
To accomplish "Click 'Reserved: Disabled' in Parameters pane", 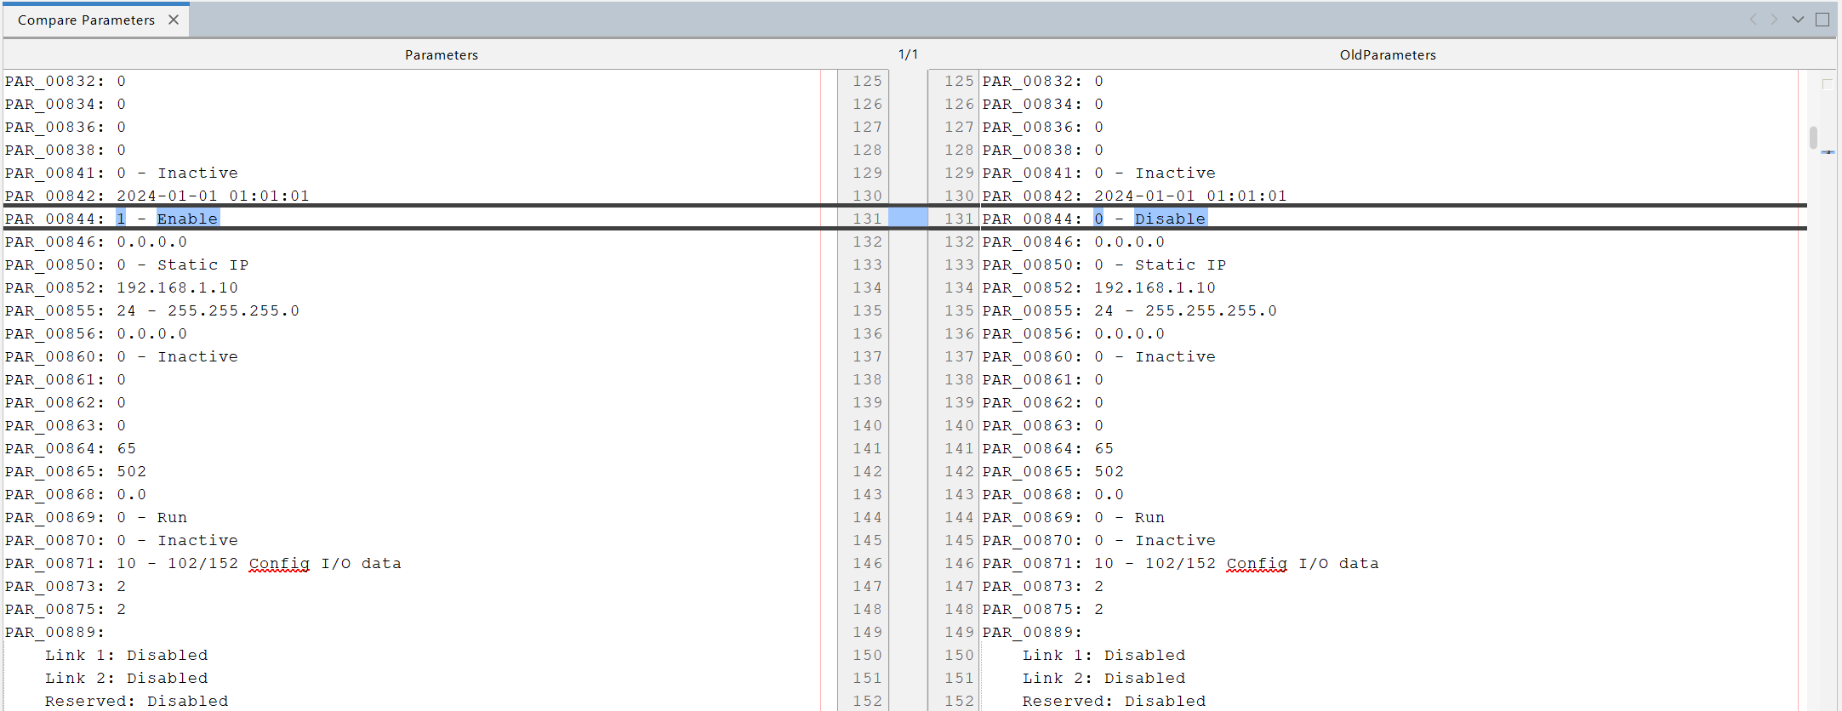I will click(x=137, y=701).
